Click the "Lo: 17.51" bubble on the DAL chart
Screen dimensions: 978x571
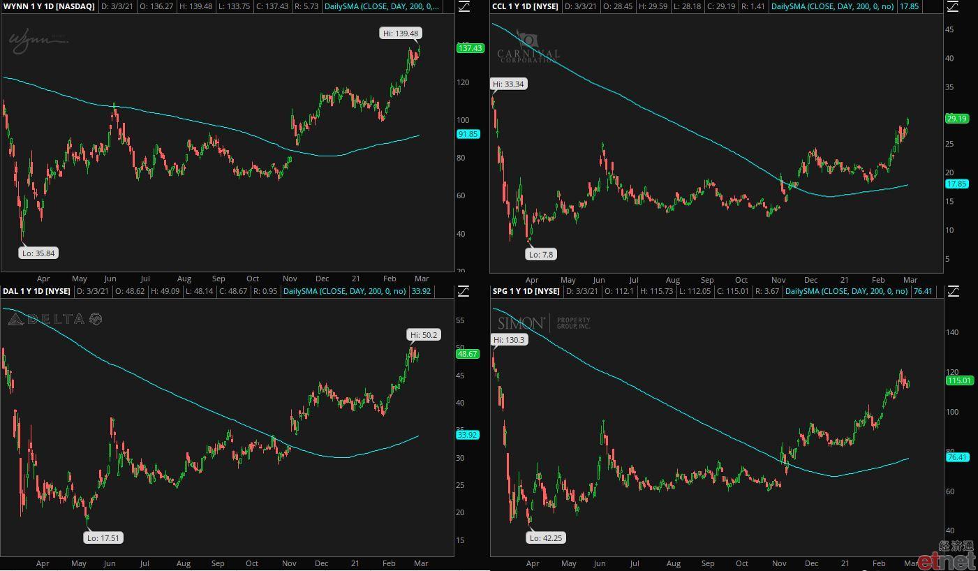pyautogui.click(x=103, y=538)
